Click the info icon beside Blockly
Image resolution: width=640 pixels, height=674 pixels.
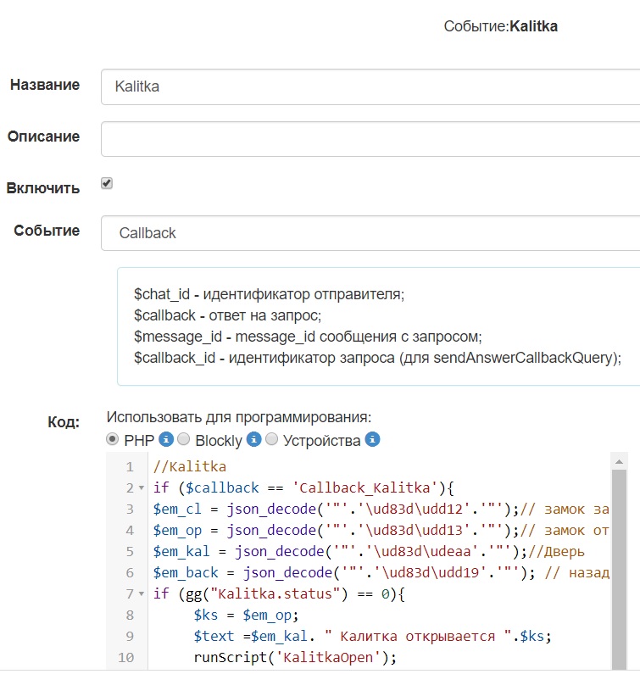[x=253, y=440]
